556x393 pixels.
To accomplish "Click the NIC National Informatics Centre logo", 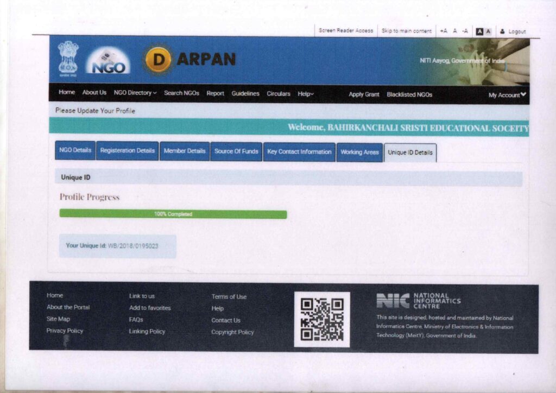I will [419, 301].
